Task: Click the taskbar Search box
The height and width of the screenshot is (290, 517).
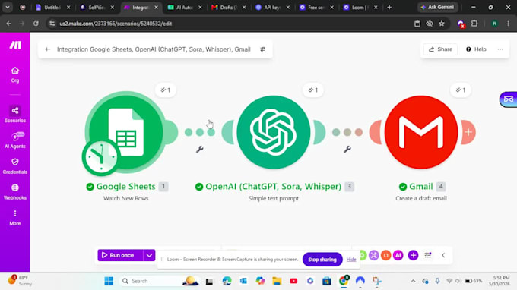Action: click(x=160, y=281)
